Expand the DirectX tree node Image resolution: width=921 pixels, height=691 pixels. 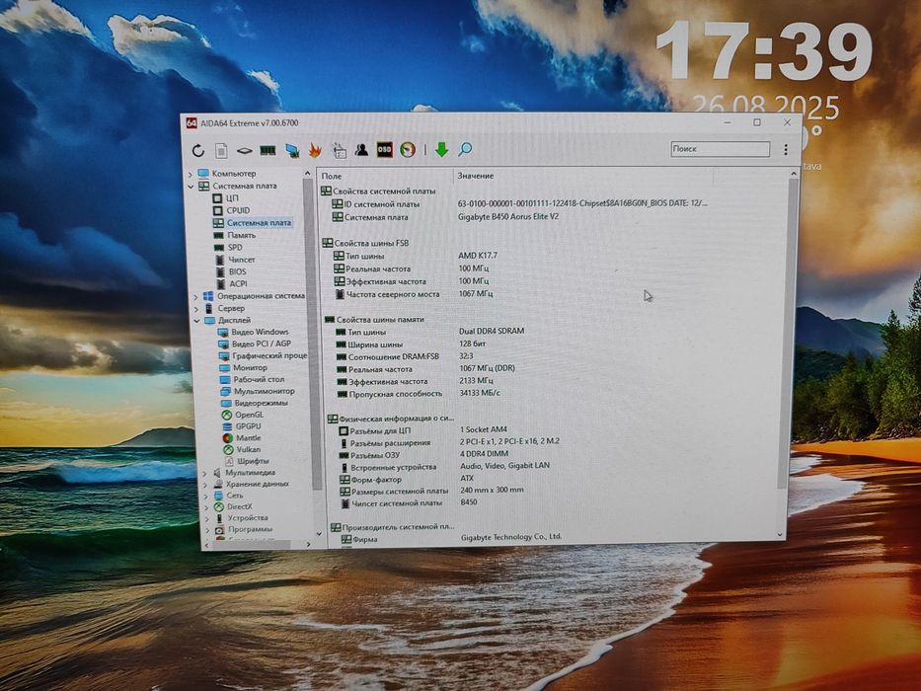(206, 507)
